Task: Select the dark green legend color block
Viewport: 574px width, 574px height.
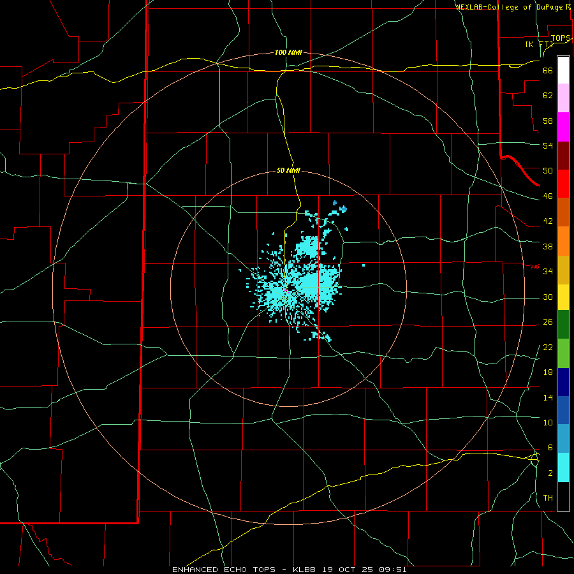Action: coord(563,325)
